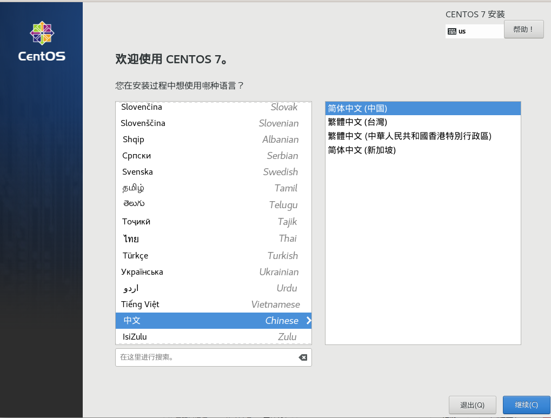Select Тоҷикӣ (Tajik) language
The width and height of the screenshot is (551, 418).
tap(213, 222)
